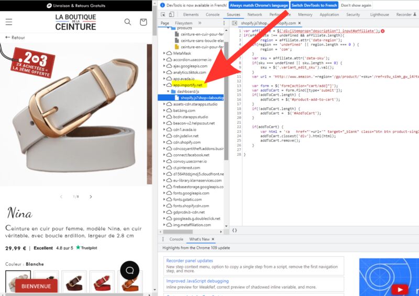Image resolution: width=419 pixels, height=296 pixels.
Task: Expand the accordion.usecorner.io node
Action: coord(164,60)
